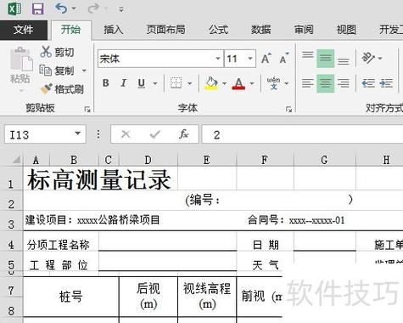Toggle align text left icon
The image size is (403, 323).
coord(308,83)
